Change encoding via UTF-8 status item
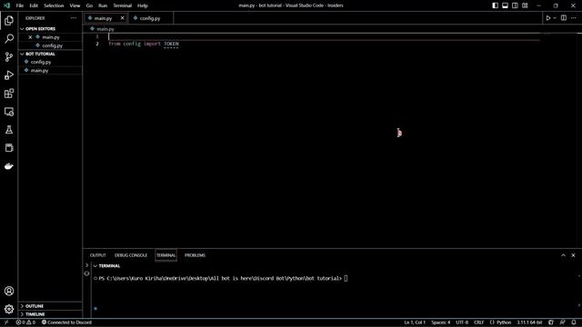Viewport: 582px width, 327px height. click(462, 322)
